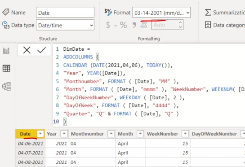Open the WeekNumber column filter dropdown

point(185,134)
